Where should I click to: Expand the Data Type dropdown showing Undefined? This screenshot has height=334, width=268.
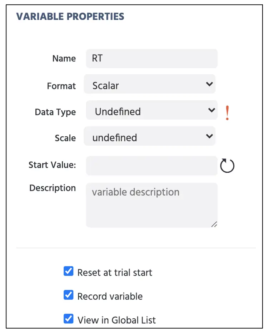(x=152, y=110)
